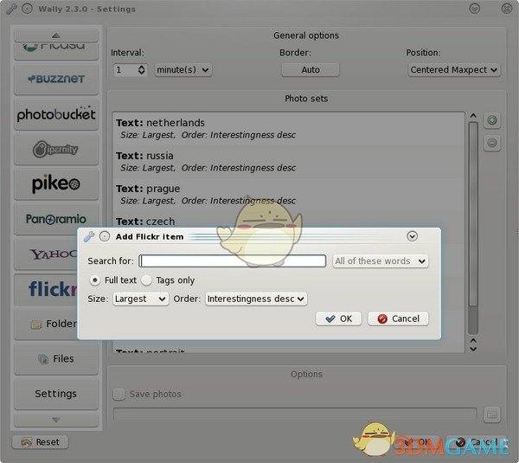Select the Pikeo photo source

point(56,184)
